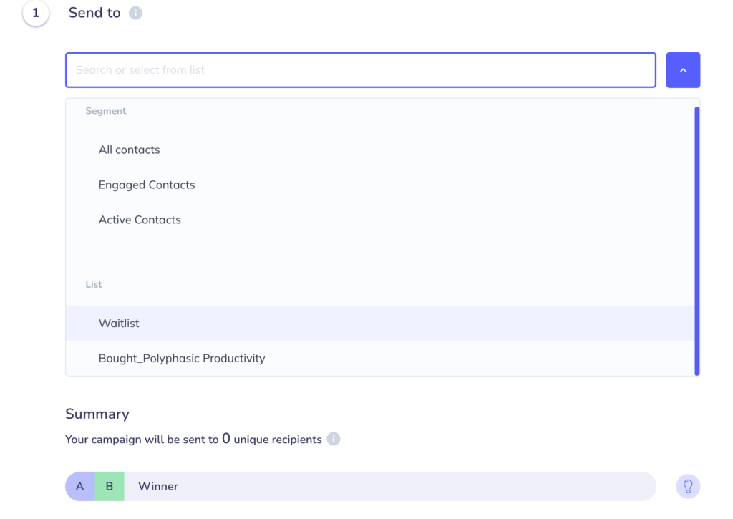Click the info icon beside Send to

[135, 13]
